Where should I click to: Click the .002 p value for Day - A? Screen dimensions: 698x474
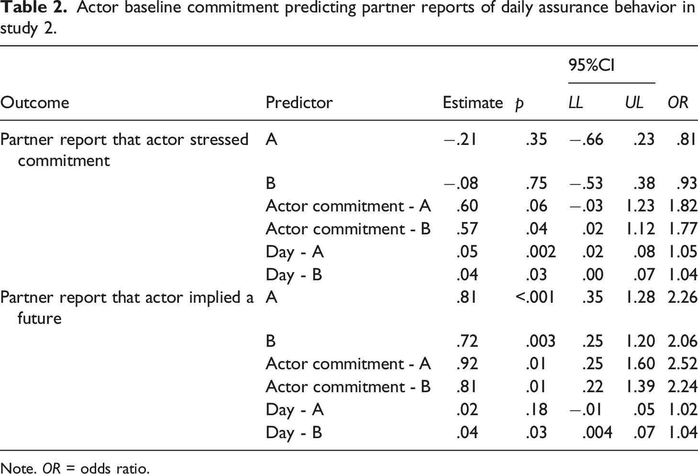541,252
